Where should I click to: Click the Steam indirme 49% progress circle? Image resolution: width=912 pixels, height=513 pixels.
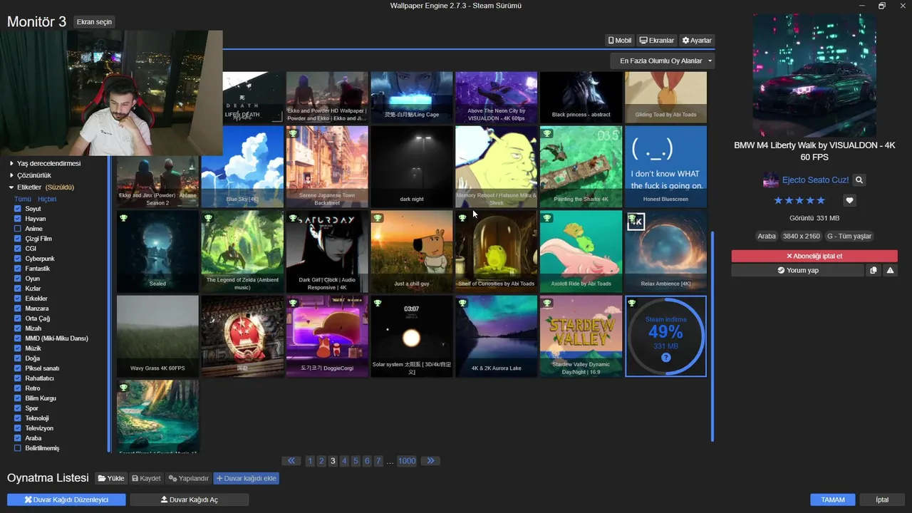click(x=666, y=336)
